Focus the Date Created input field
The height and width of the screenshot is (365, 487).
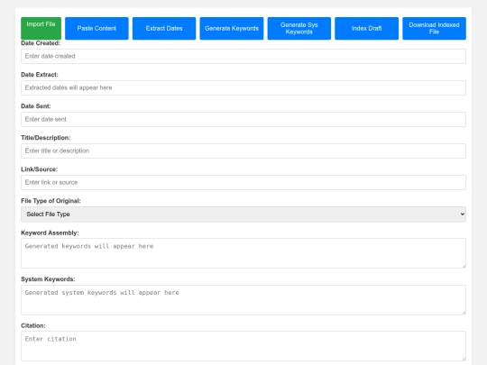click(x=243, y=56)
